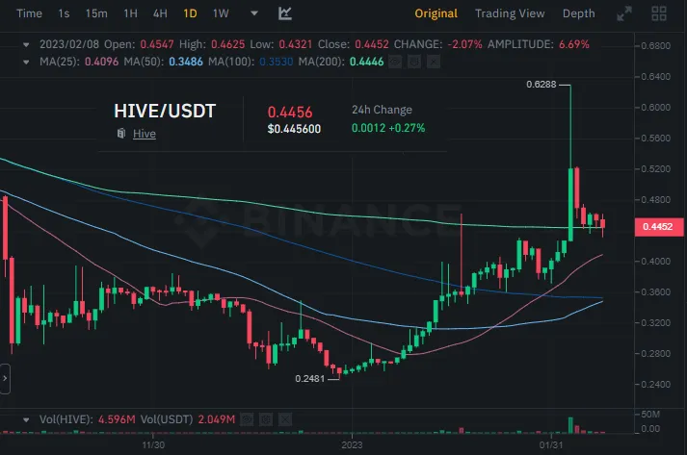Open MA indicator settings gear
Viewport: 687px width, 455px height.
[x=414, y=62]
